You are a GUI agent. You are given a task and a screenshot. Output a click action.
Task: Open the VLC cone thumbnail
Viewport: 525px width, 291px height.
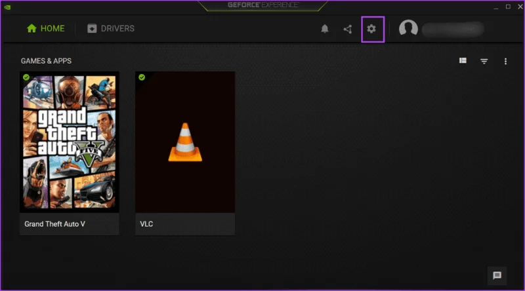185,142
